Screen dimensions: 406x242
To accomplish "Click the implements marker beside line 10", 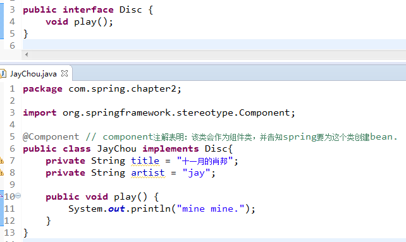I will tap(1, 195).
